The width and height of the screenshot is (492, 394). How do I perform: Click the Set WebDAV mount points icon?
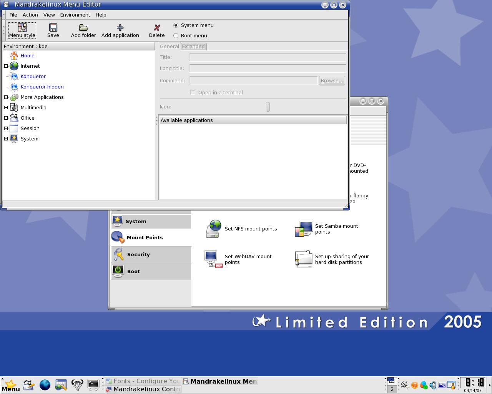[x=213, y=259]
